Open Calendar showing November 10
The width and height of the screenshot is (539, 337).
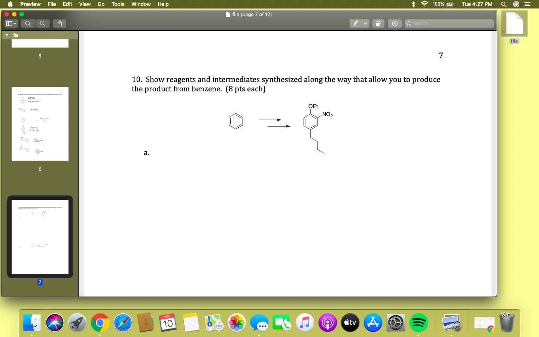168,322
